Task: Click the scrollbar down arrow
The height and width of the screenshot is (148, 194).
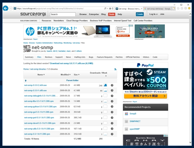Action: point(190,143)
